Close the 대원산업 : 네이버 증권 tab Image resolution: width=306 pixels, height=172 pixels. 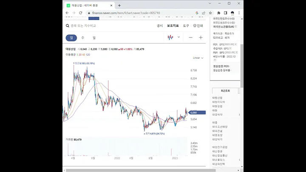(x=111, y=6)
